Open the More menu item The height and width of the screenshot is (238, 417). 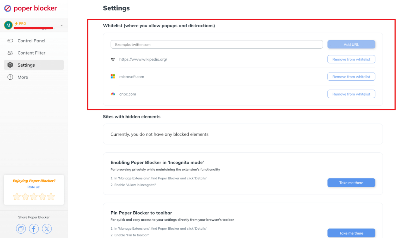[23, 77]
